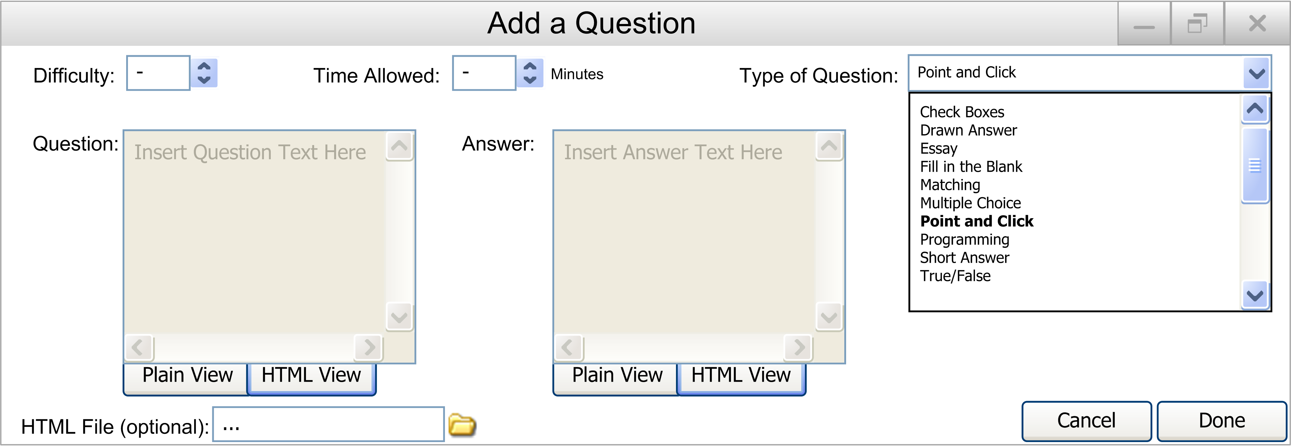The width and height of the screenshot is (1291, 446).
Task: Click the Done button
Action: click(1222, 421)
